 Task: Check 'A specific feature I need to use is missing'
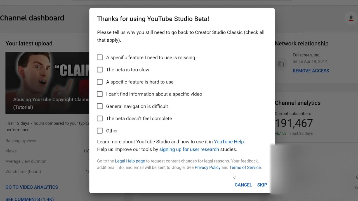click(100, 58)
